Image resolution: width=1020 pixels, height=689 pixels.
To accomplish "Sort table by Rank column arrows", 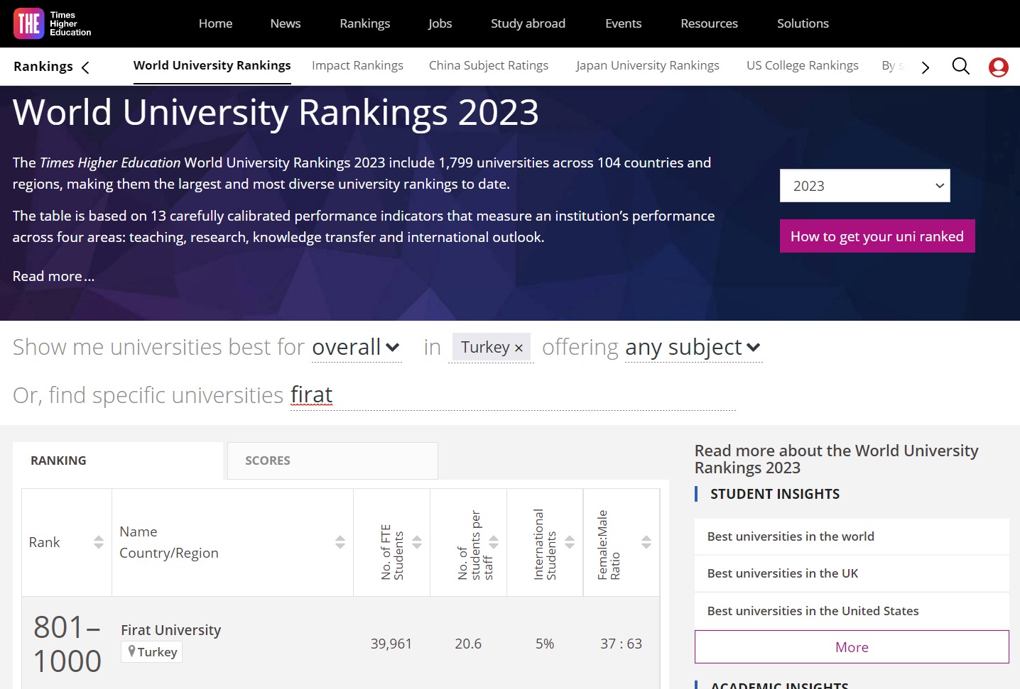I will [99, 542].
